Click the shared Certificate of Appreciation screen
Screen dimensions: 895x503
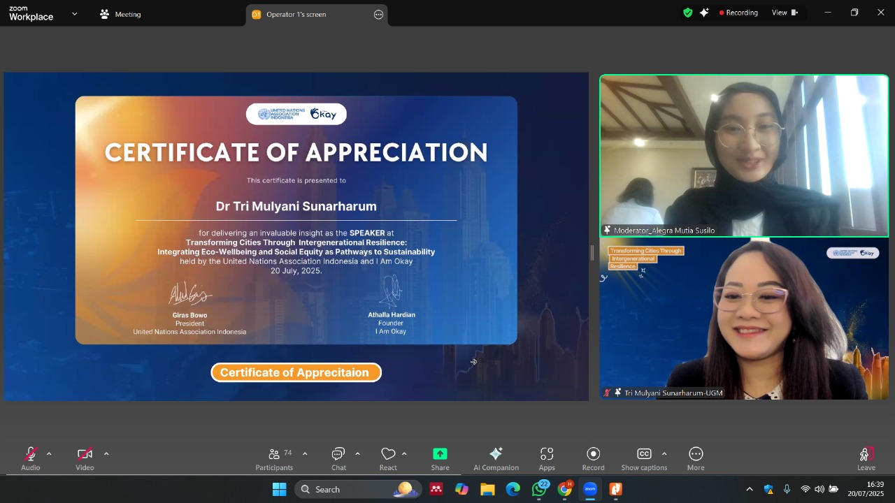coord(296,236)
